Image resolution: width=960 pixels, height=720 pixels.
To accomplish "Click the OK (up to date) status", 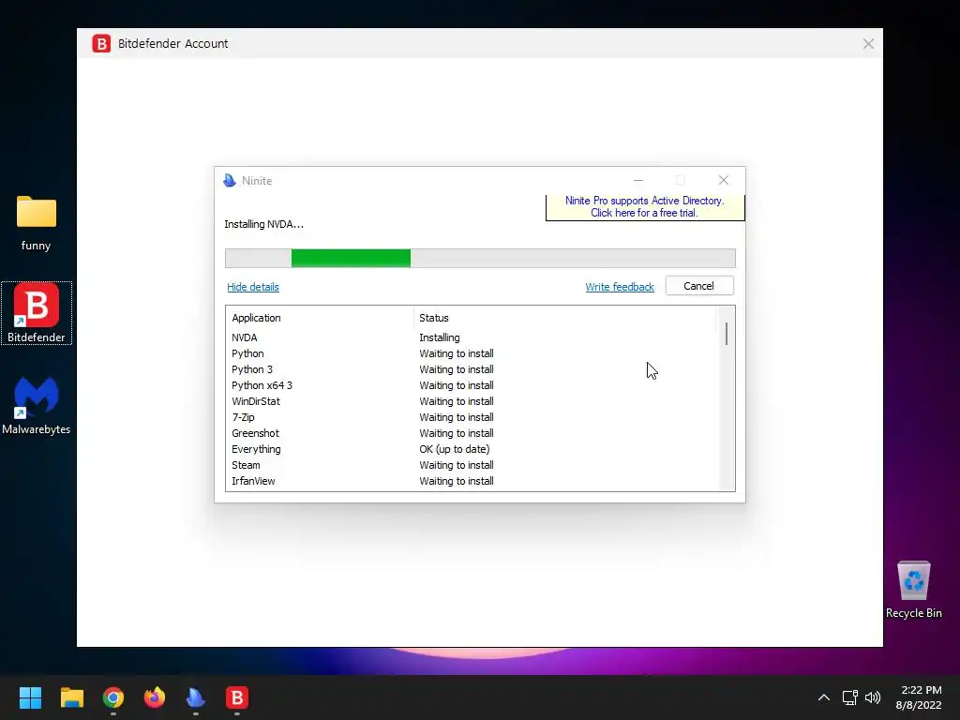I will coord(455,449).
